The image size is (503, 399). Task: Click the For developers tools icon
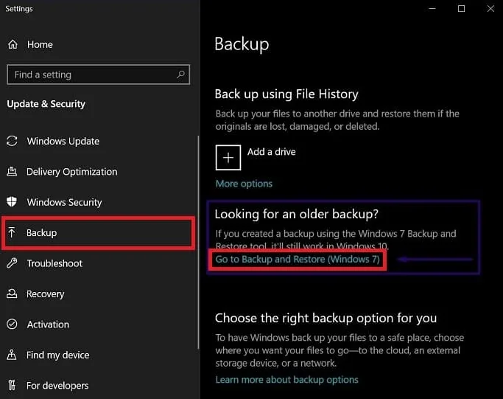tap(12, 385)
